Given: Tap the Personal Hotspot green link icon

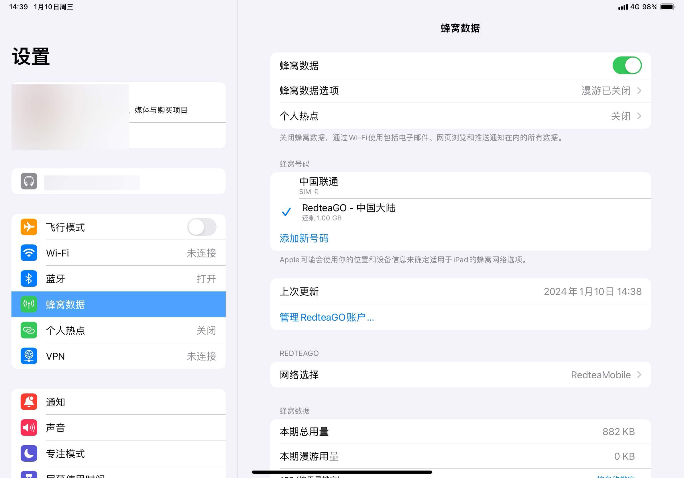Looking at the screenshot, I should click(x=29, y=330).
